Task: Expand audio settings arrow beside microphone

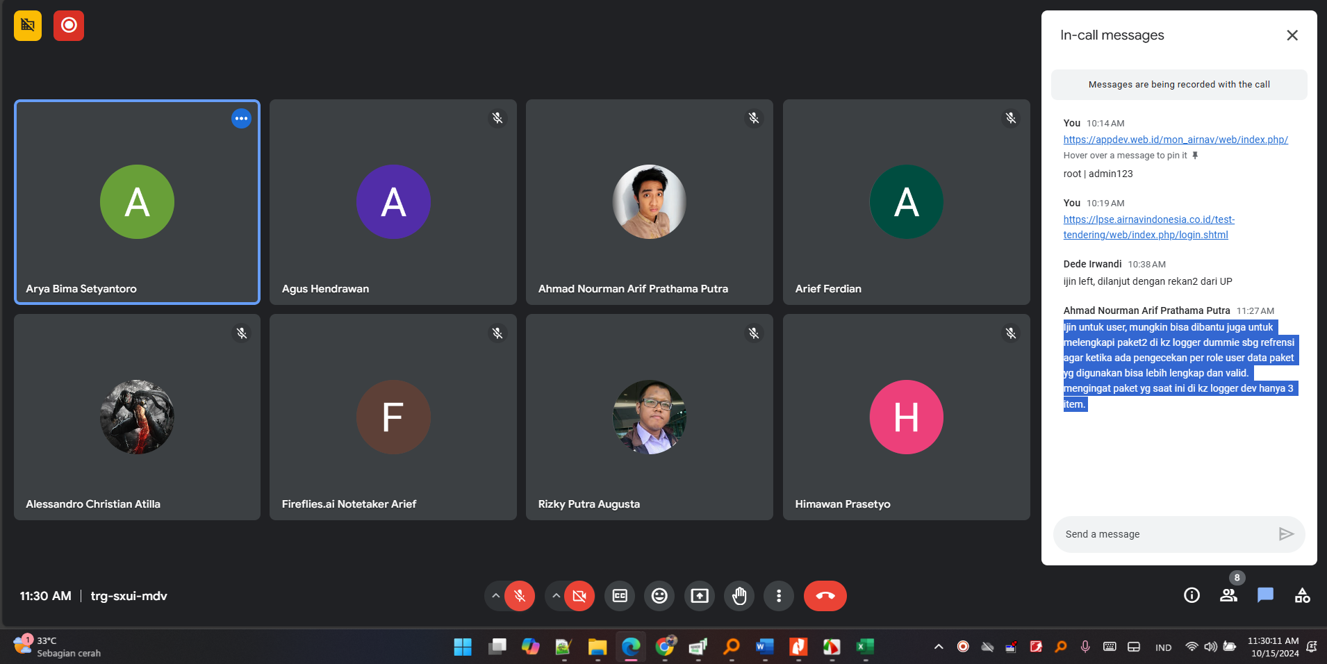Action: (x=495, y=596)
